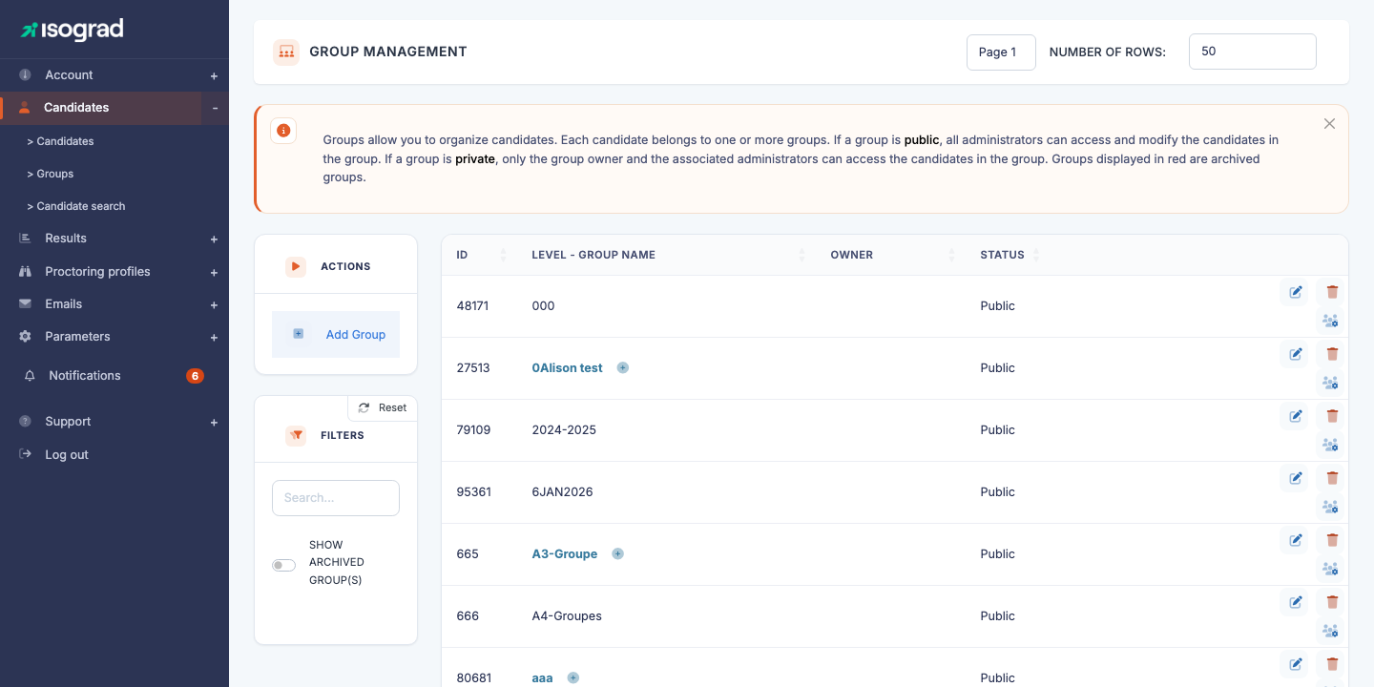Click the Notifications bell icon
This screenshot has height=687, width=1374.
tap(30, 376)
